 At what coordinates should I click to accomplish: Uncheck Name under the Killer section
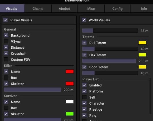6,71
